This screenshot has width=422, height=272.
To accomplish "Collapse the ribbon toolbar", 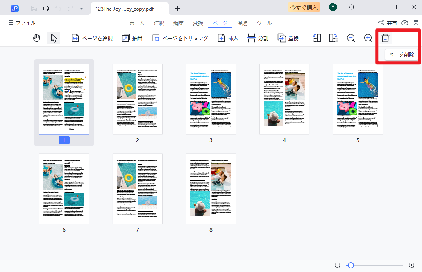I will tap(416, 23).
